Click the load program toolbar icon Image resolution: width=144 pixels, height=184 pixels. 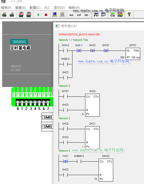coord(4,15)
